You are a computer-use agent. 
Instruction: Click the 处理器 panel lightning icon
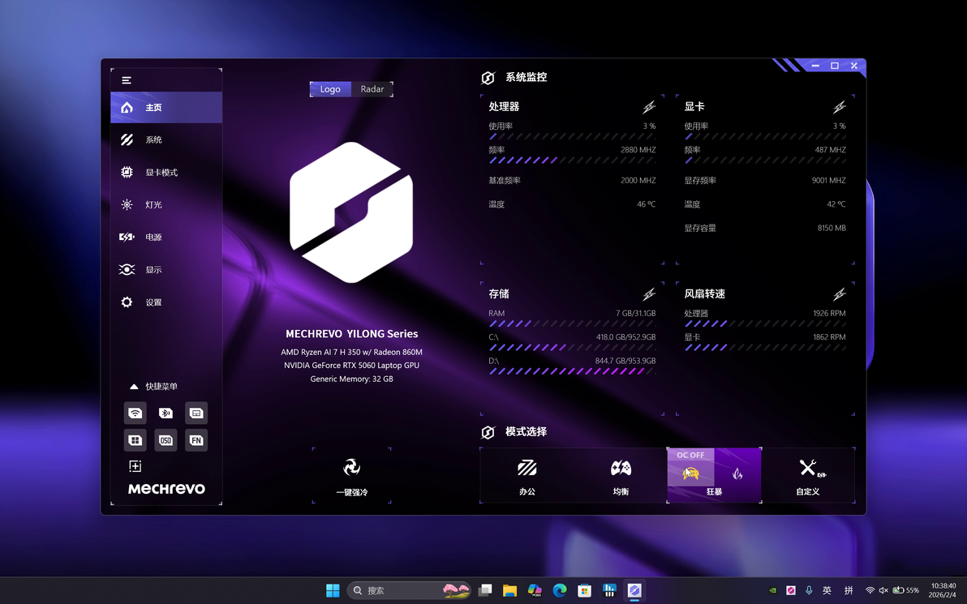[x=649, y=107]
